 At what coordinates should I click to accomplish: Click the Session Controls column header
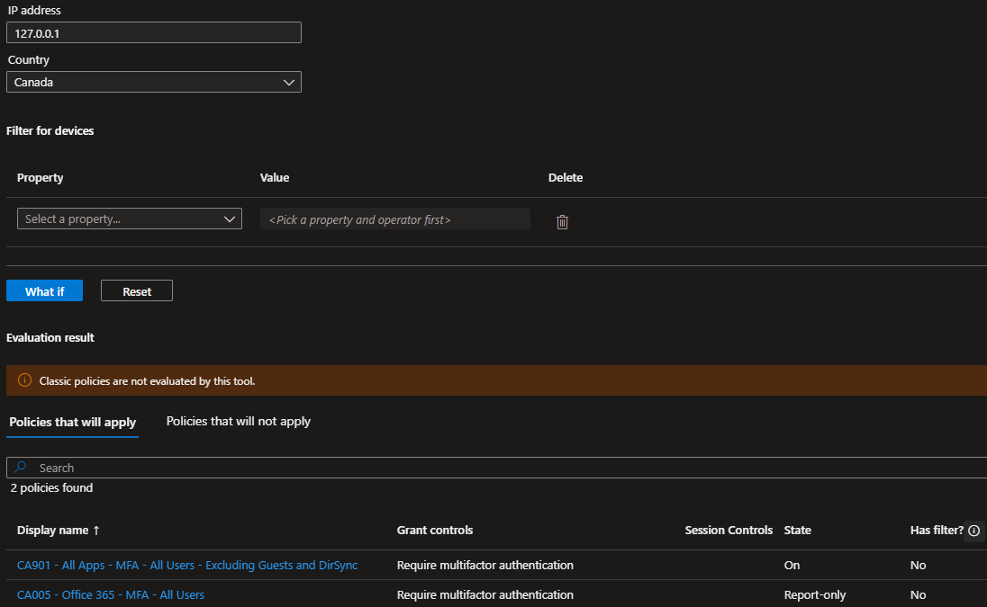pyautogui.click(x=729, y=531)
